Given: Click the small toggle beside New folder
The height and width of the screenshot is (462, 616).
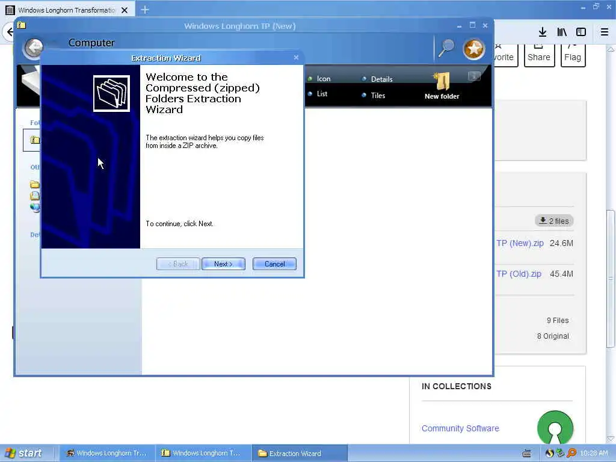Looking at the screenshot, I should pos(474,76).
